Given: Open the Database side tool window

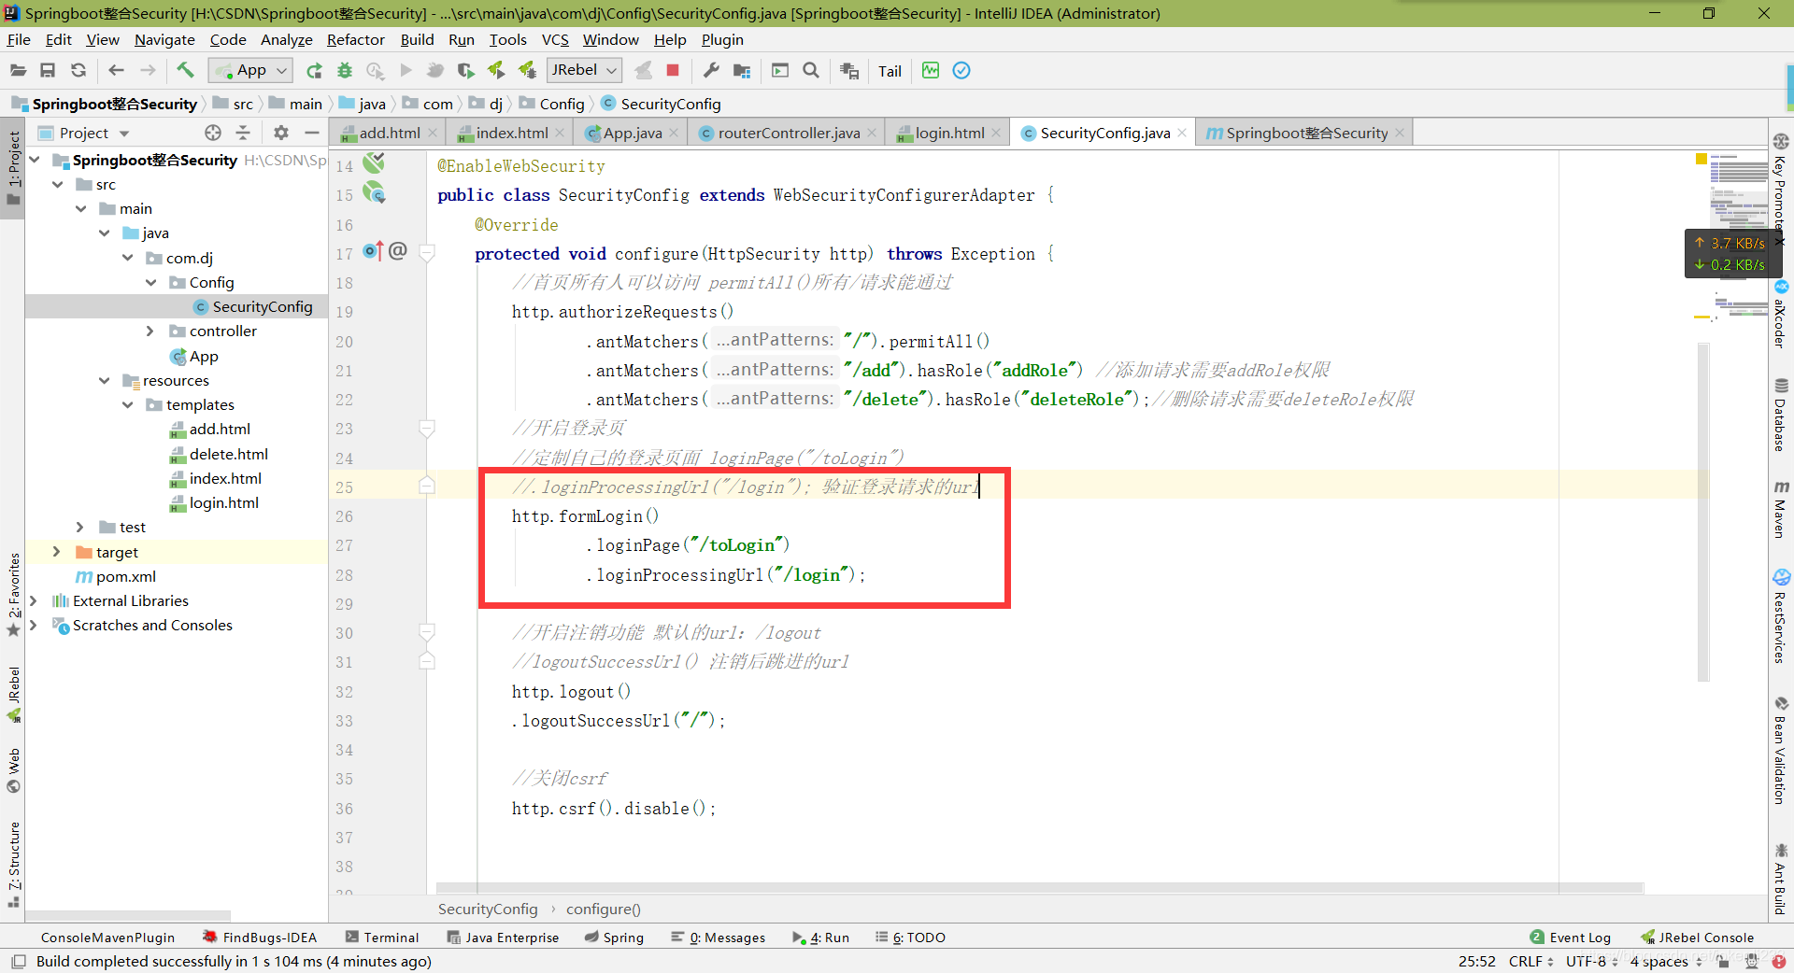Looking at the screenshot, I should coord(1781,415).
